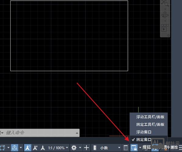
Task: Open the workspace switching gear icon
Action: click(x=74, y=148)
